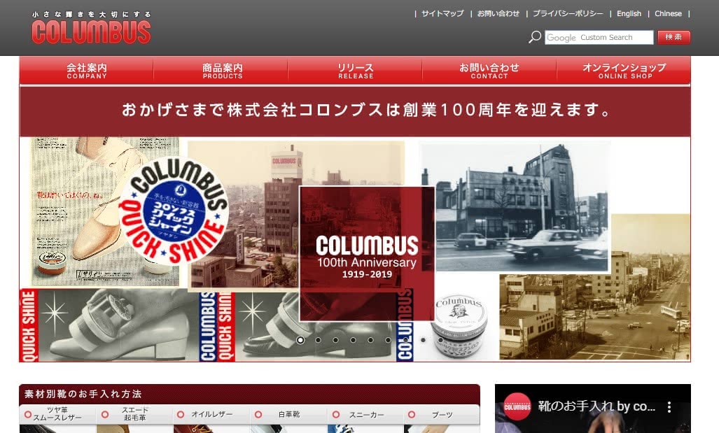Select the ninth and last carousel dot
719x433 pixels.
(440, 340)
